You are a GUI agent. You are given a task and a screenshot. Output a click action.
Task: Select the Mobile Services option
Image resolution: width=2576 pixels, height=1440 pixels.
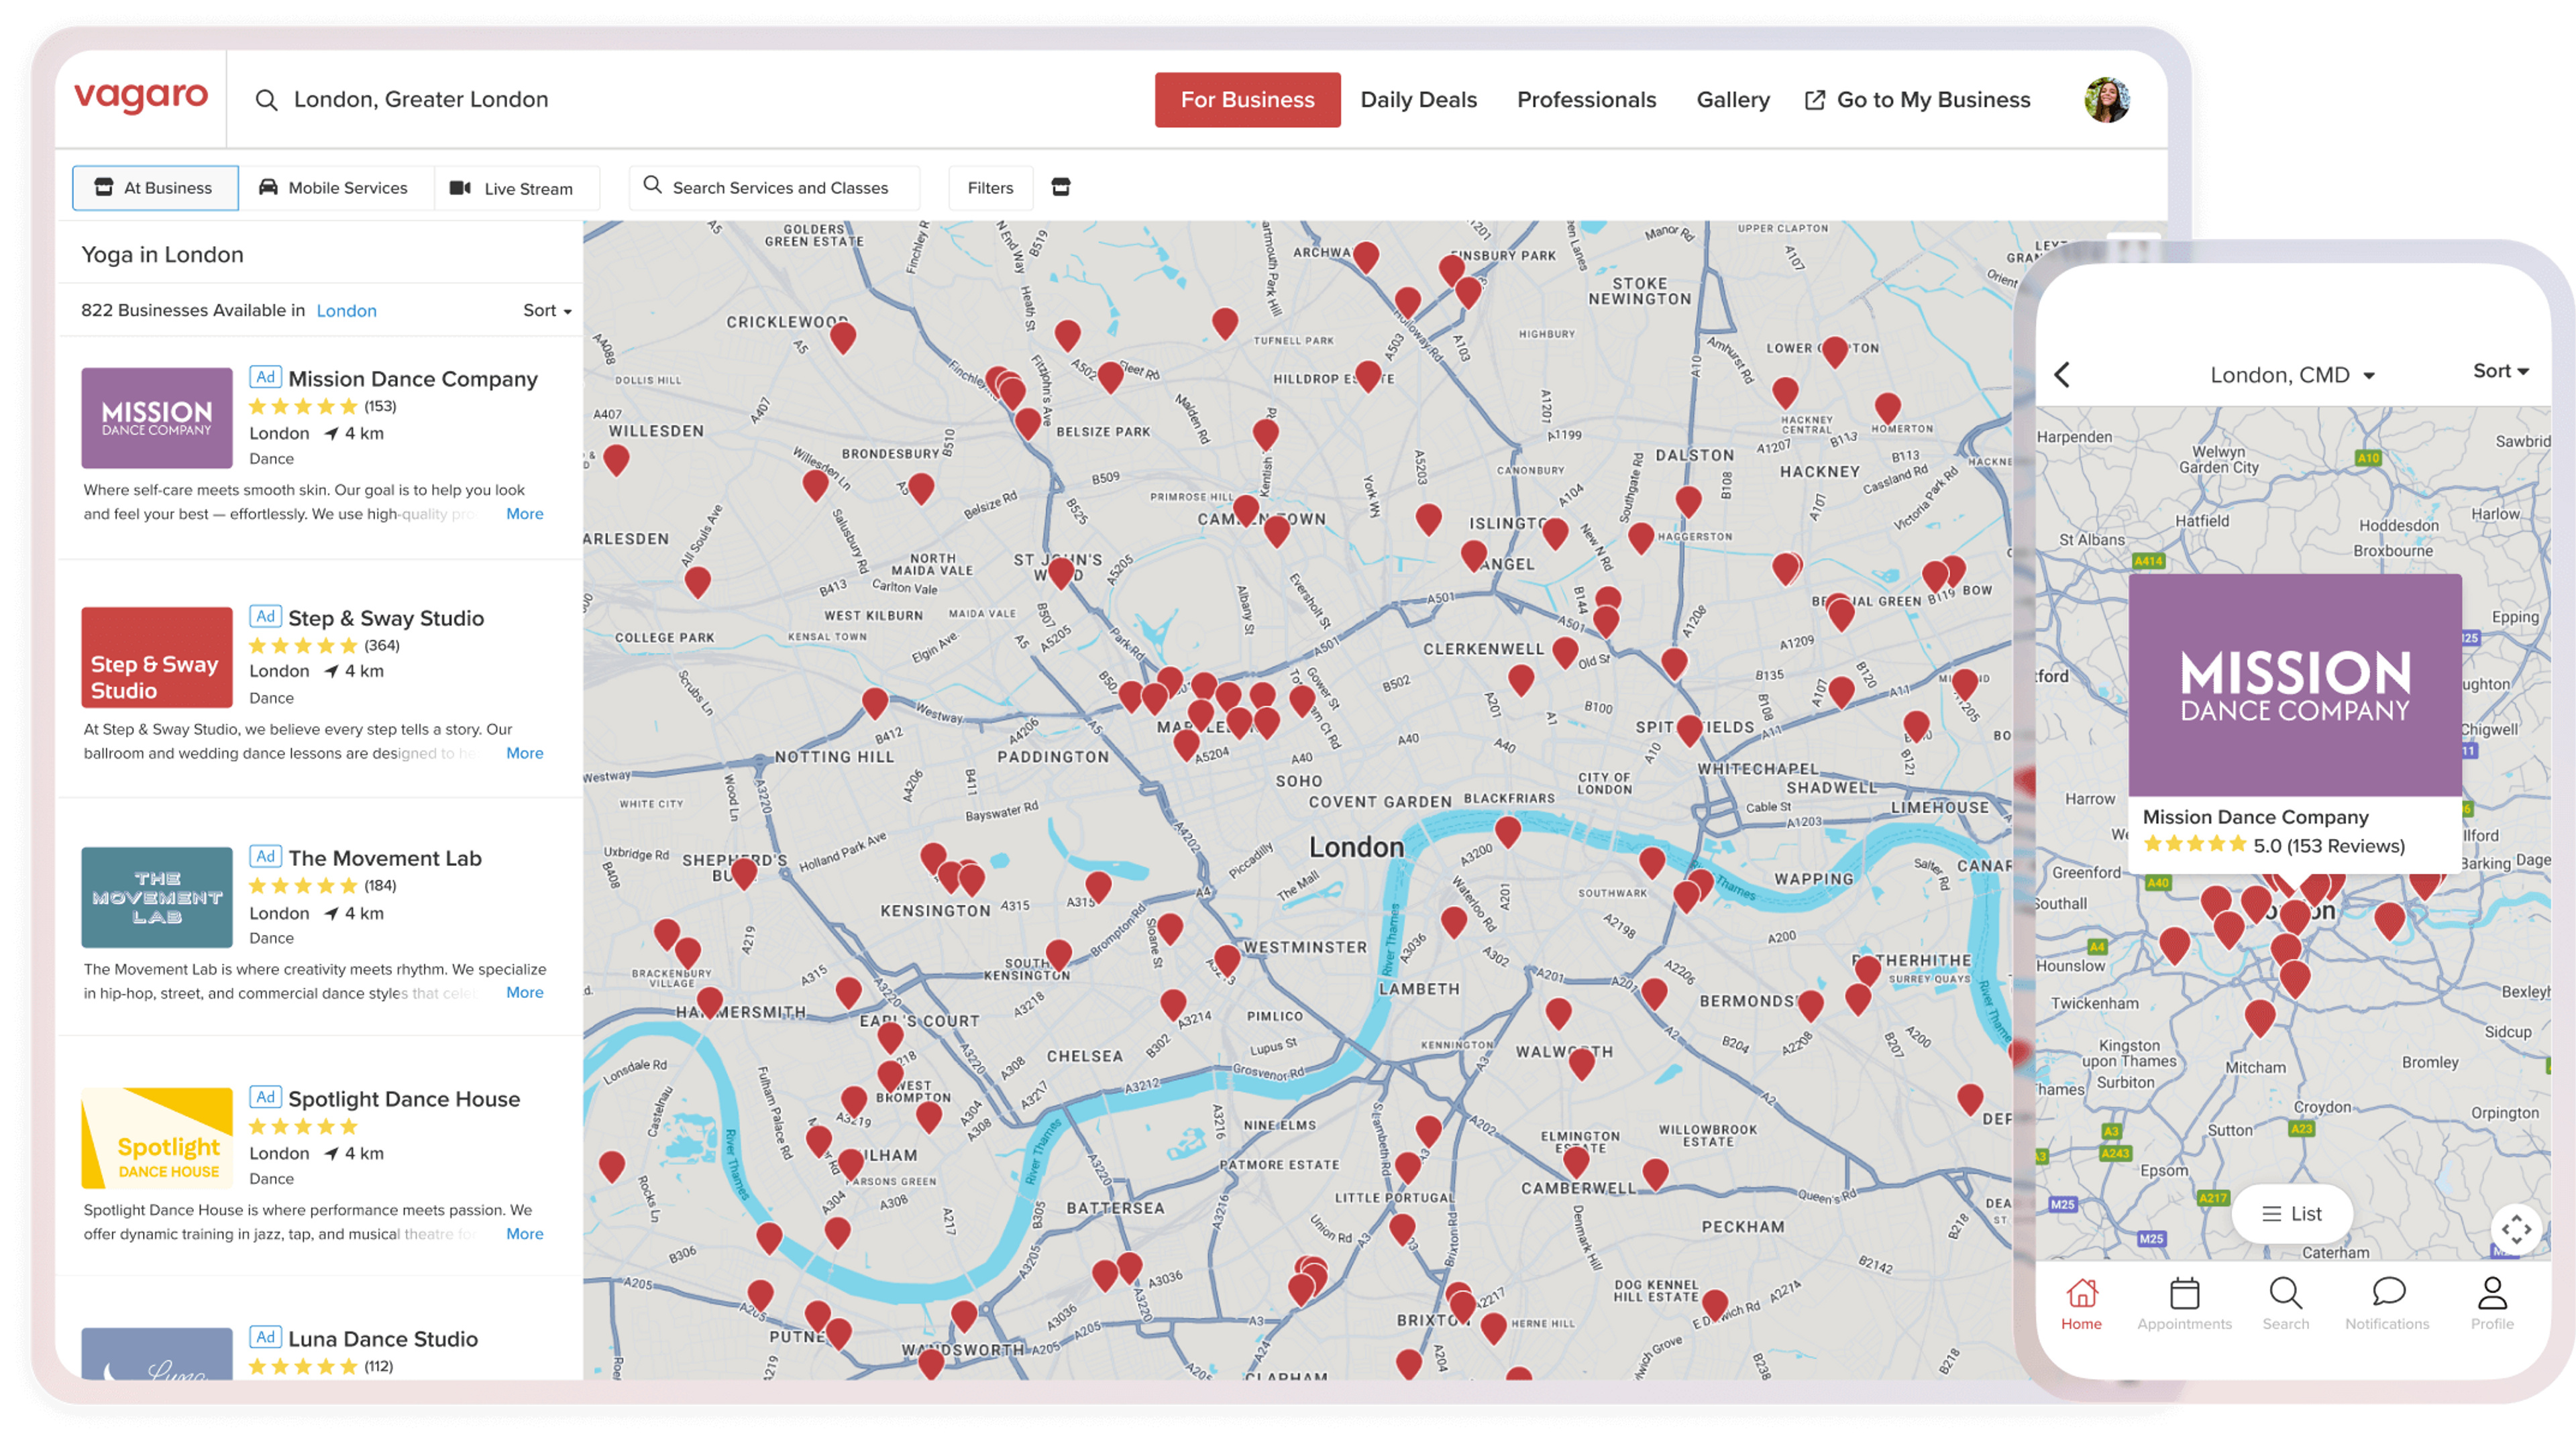click(x=335, y=188)
